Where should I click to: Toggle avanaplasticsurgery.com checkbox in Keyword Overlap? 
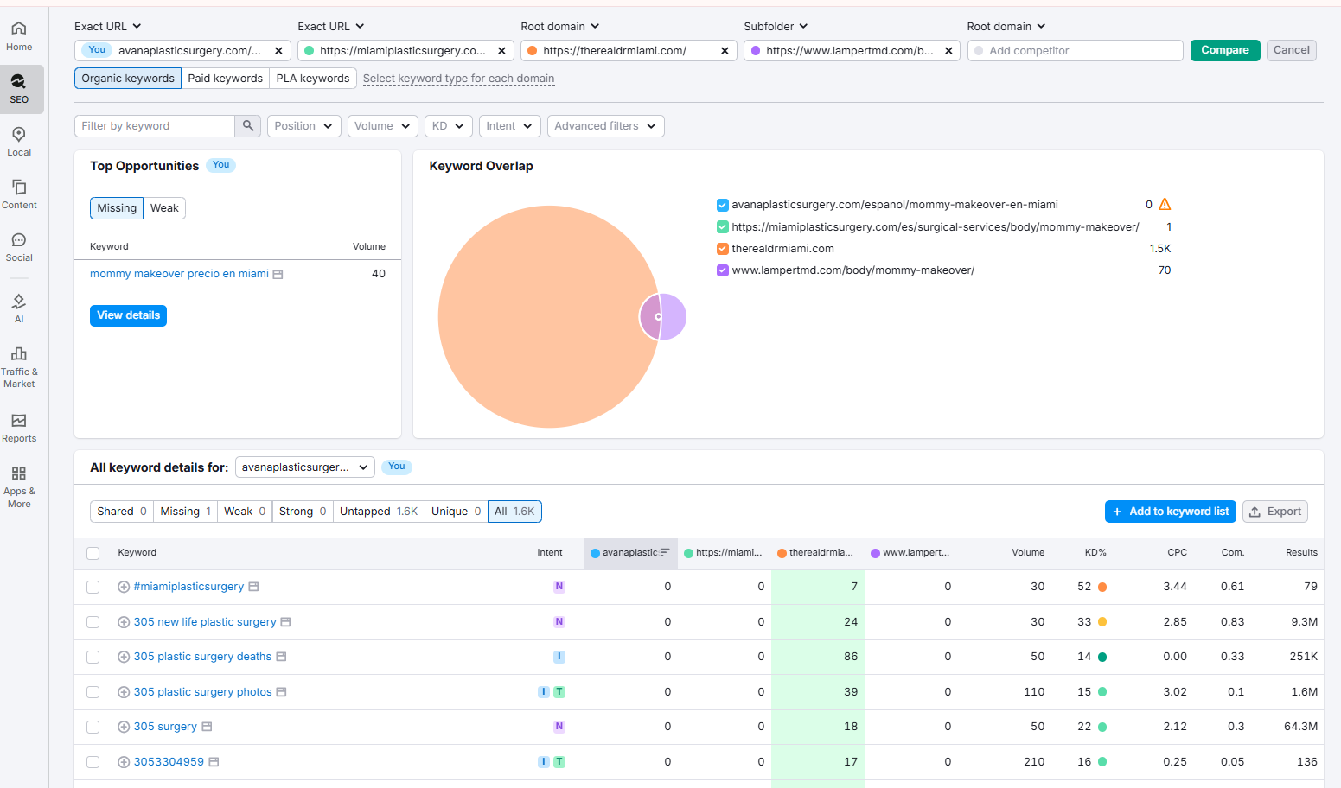tap(723, 205)
